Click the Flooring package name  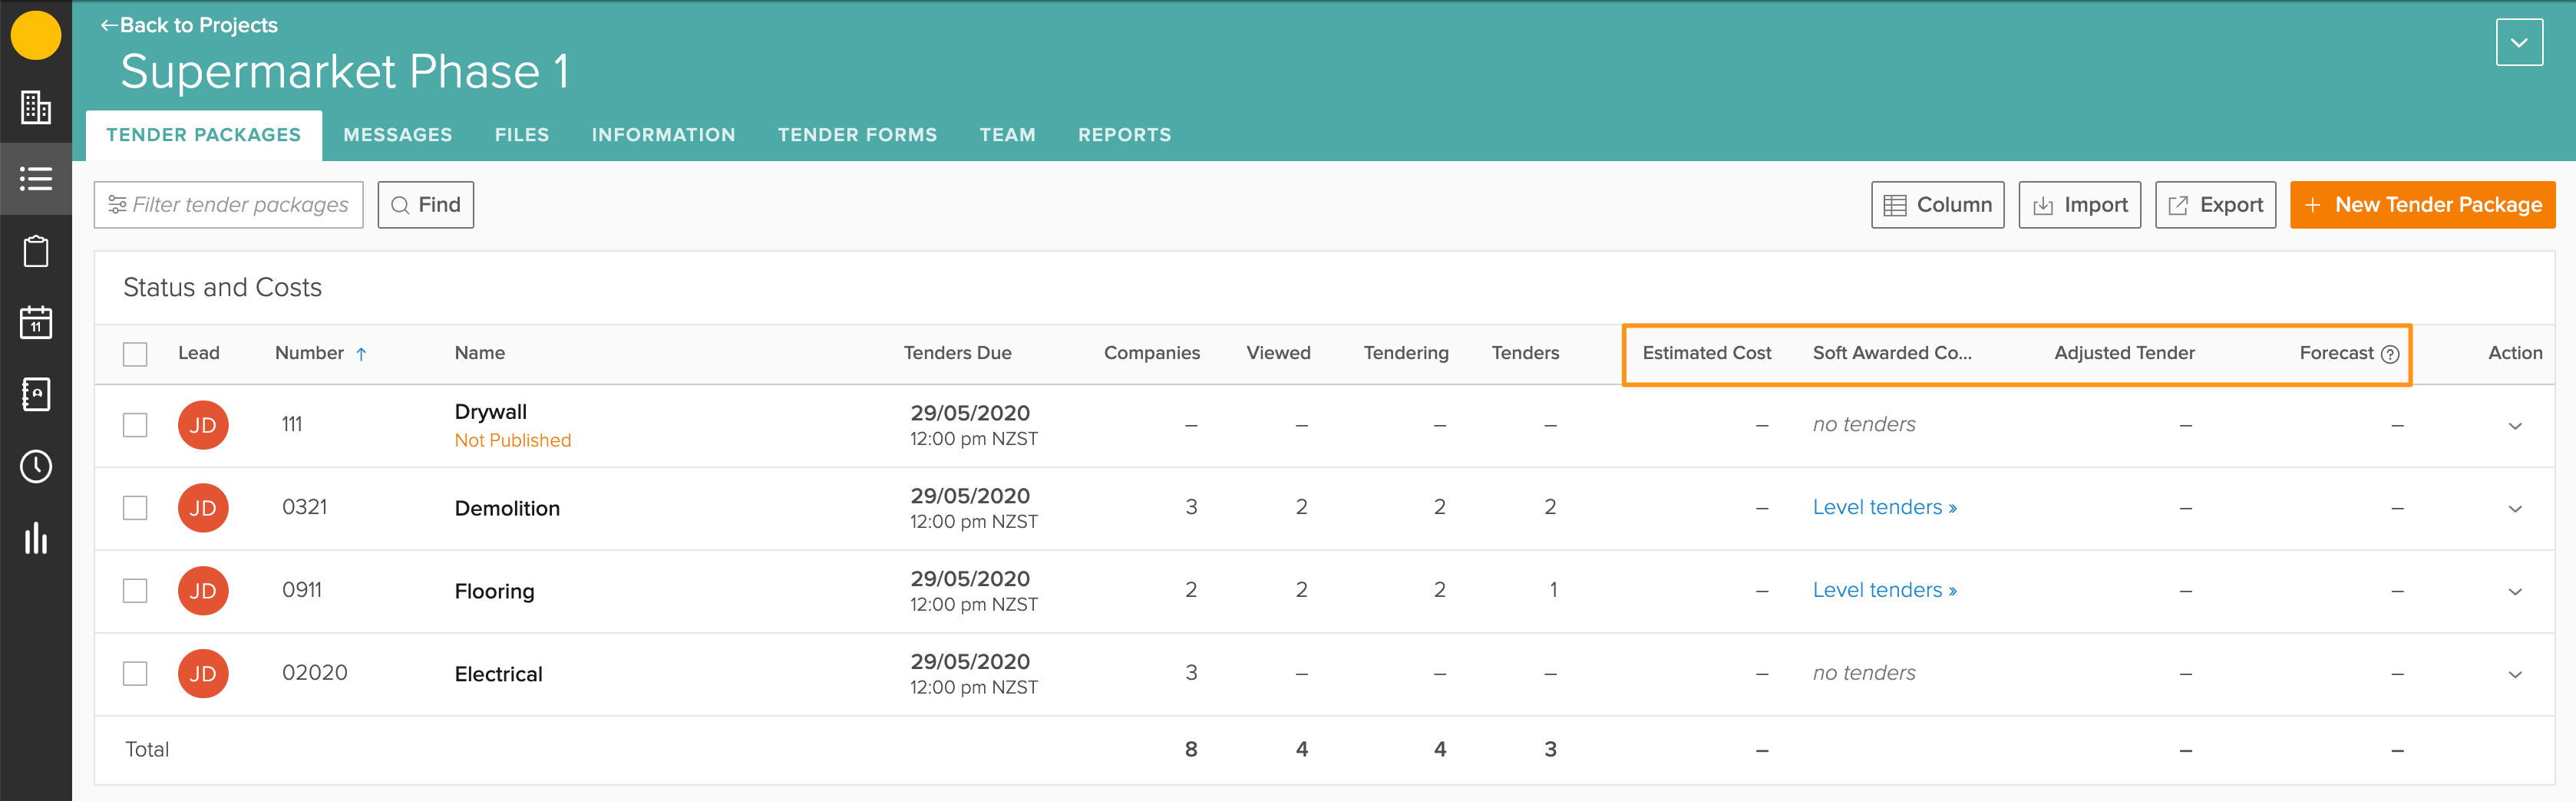[x=494, y=592]
